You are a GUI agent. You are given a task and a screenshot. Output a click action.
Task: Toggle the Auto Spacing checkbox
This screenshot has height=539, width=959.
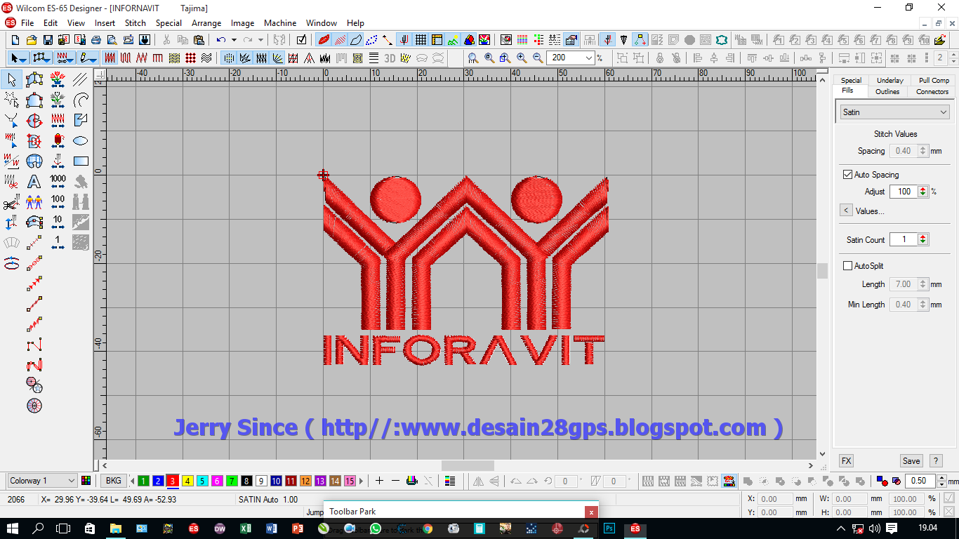[847, 174]
